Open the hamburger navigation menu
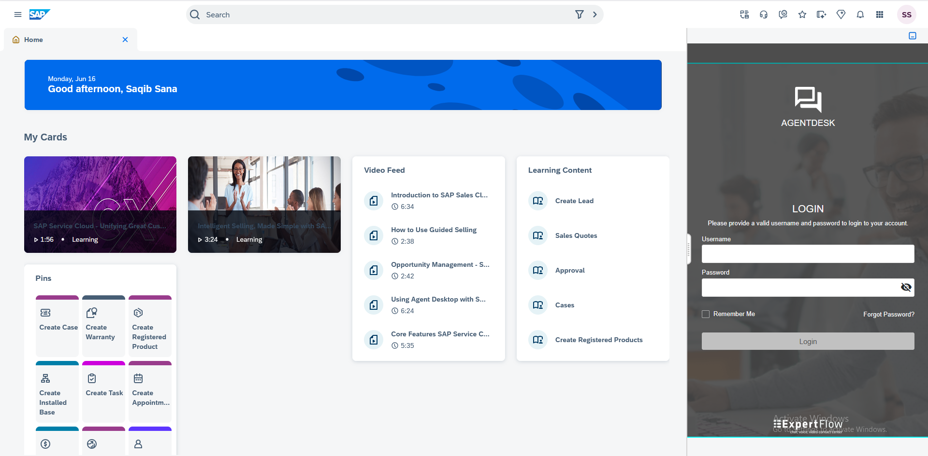Screen dimensions: 928x456 [x=18, y=14]
